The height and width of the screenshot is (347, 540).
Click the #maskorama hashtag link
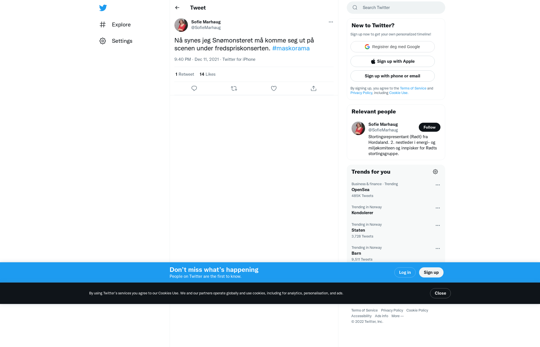(291, 48)
